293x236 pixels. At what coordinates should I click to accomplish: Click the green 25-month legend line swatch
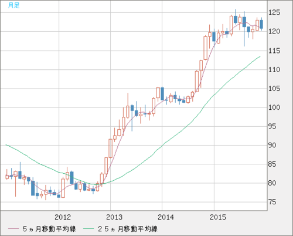(x=88, y=229)
